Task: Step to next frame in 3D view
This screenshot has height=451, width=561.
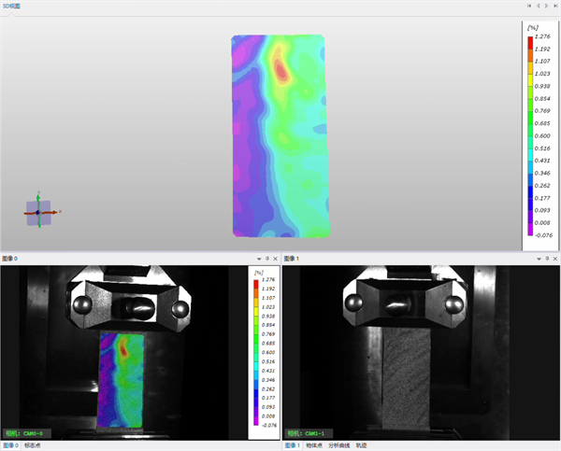Action: click(x=547, y=6)
